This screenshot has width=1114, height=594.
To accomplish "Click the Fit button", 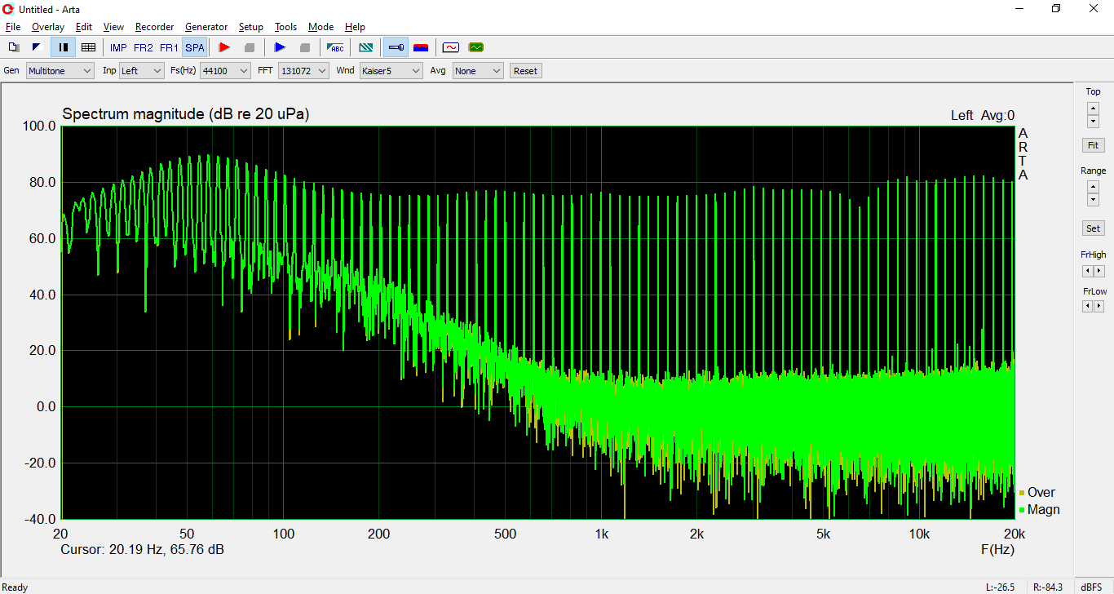I will (x=1093, y=145).
